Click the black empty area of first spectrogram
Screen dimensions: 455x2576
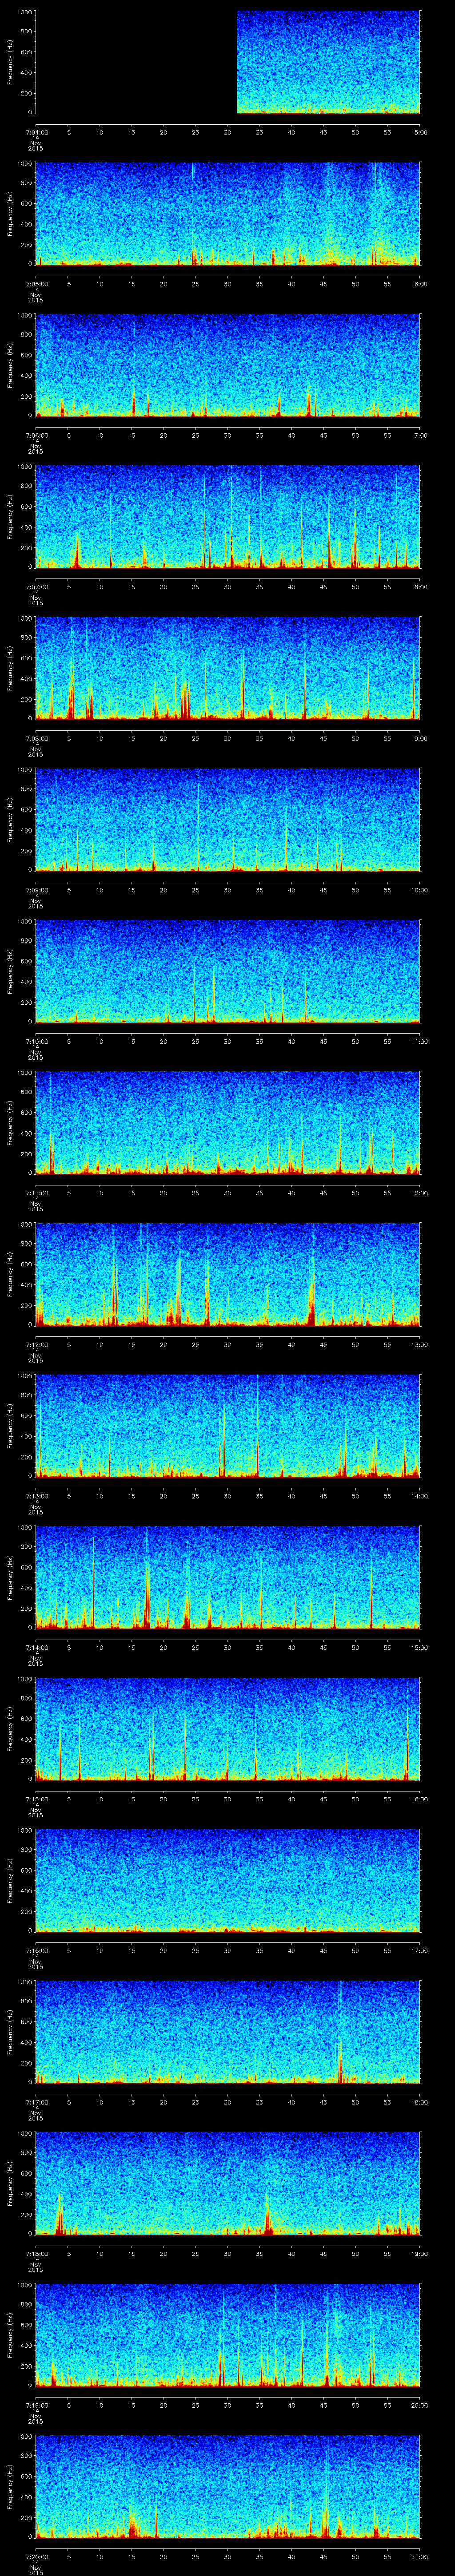[x=135, y=62]
